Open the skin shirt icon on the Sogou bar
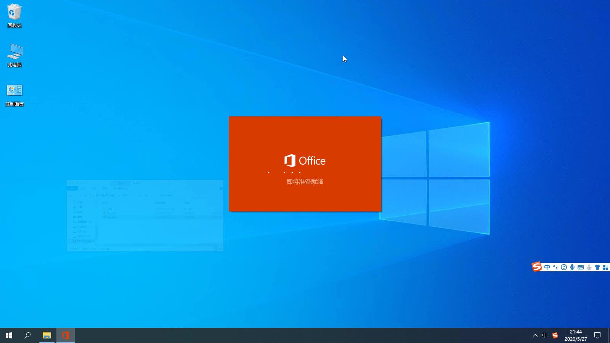This screenshot has height=343, width=610. 597,267
